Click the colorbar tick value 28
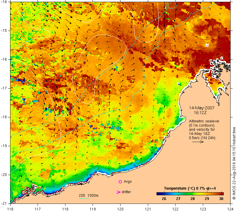Image resolution: width=238 pixels, height=211 pixels. pos(192,199)
